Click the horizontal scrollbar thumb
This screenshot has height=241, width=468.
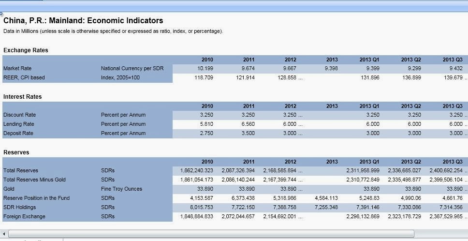click(x=211, y=234)
